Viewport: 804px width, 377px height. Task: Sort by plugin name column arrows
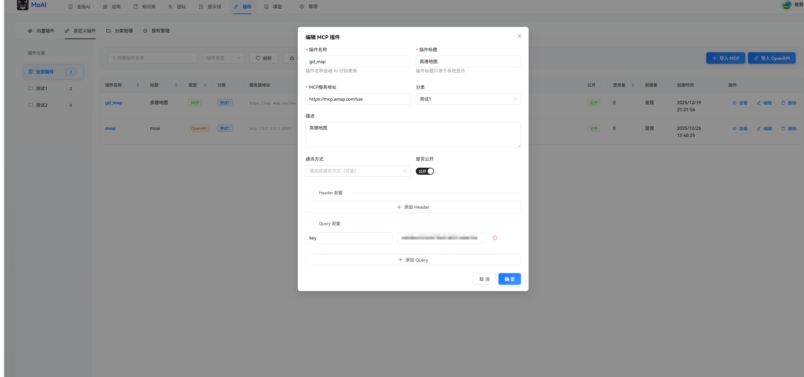click(138, 85)
